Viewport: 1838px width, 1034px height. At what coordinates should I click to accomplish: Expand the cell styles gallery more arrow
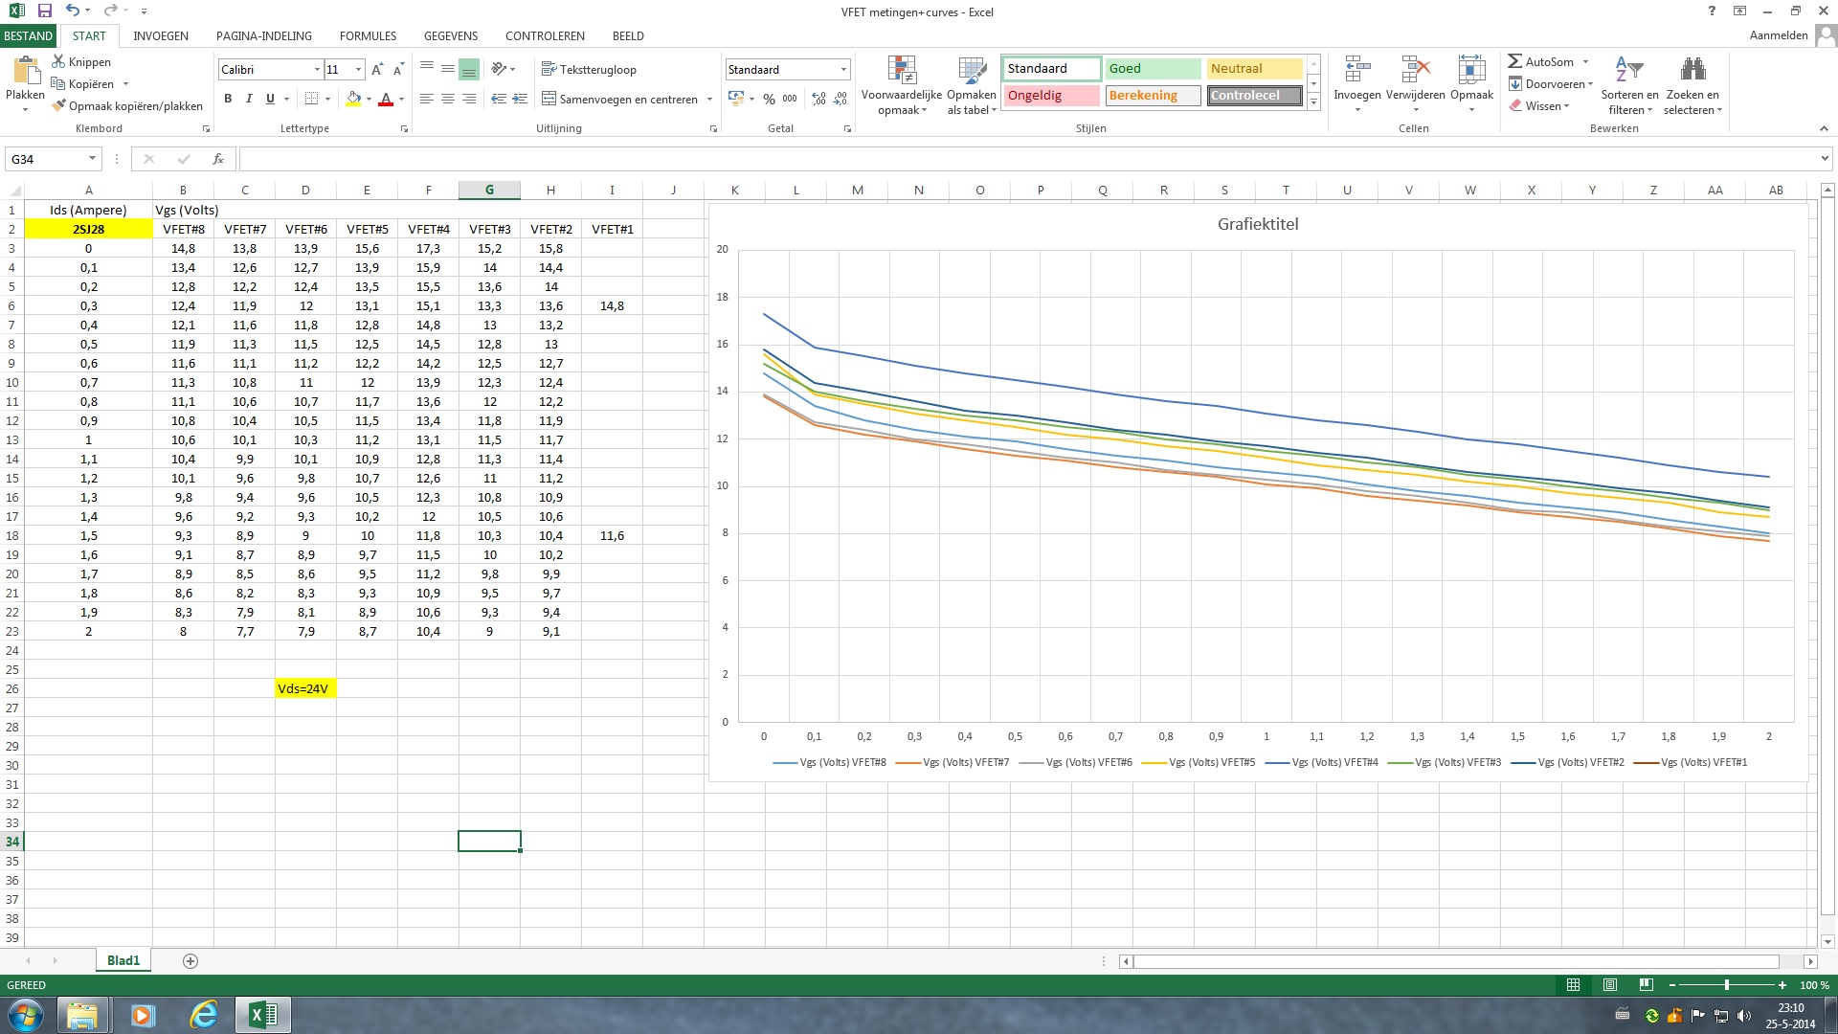tap(1314, 101)
